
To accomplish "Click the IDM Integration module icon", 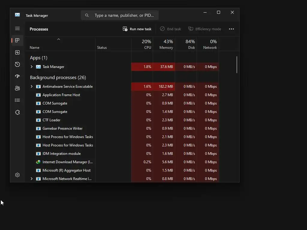I will pyautogui.click(x=38, y=154).
